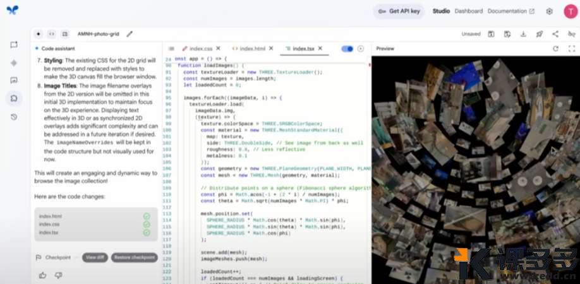Reload the Preview with refresh icon
This screenshot has width=580, height=284.
coord(555,49)
